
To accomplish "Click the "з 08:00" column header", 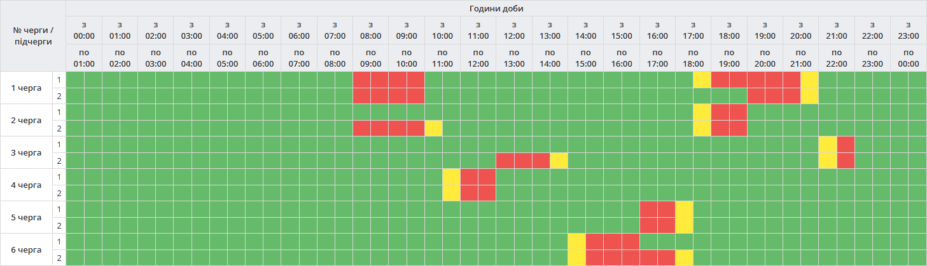I will pyautogui.click(x=371, y=30).
